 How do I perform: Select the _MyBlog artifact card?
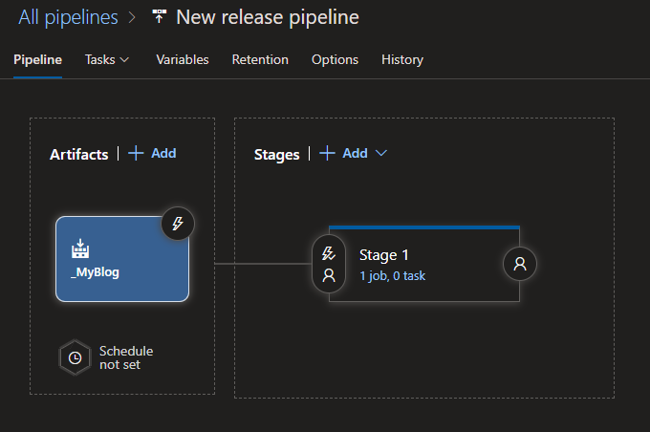click(122, 259)
